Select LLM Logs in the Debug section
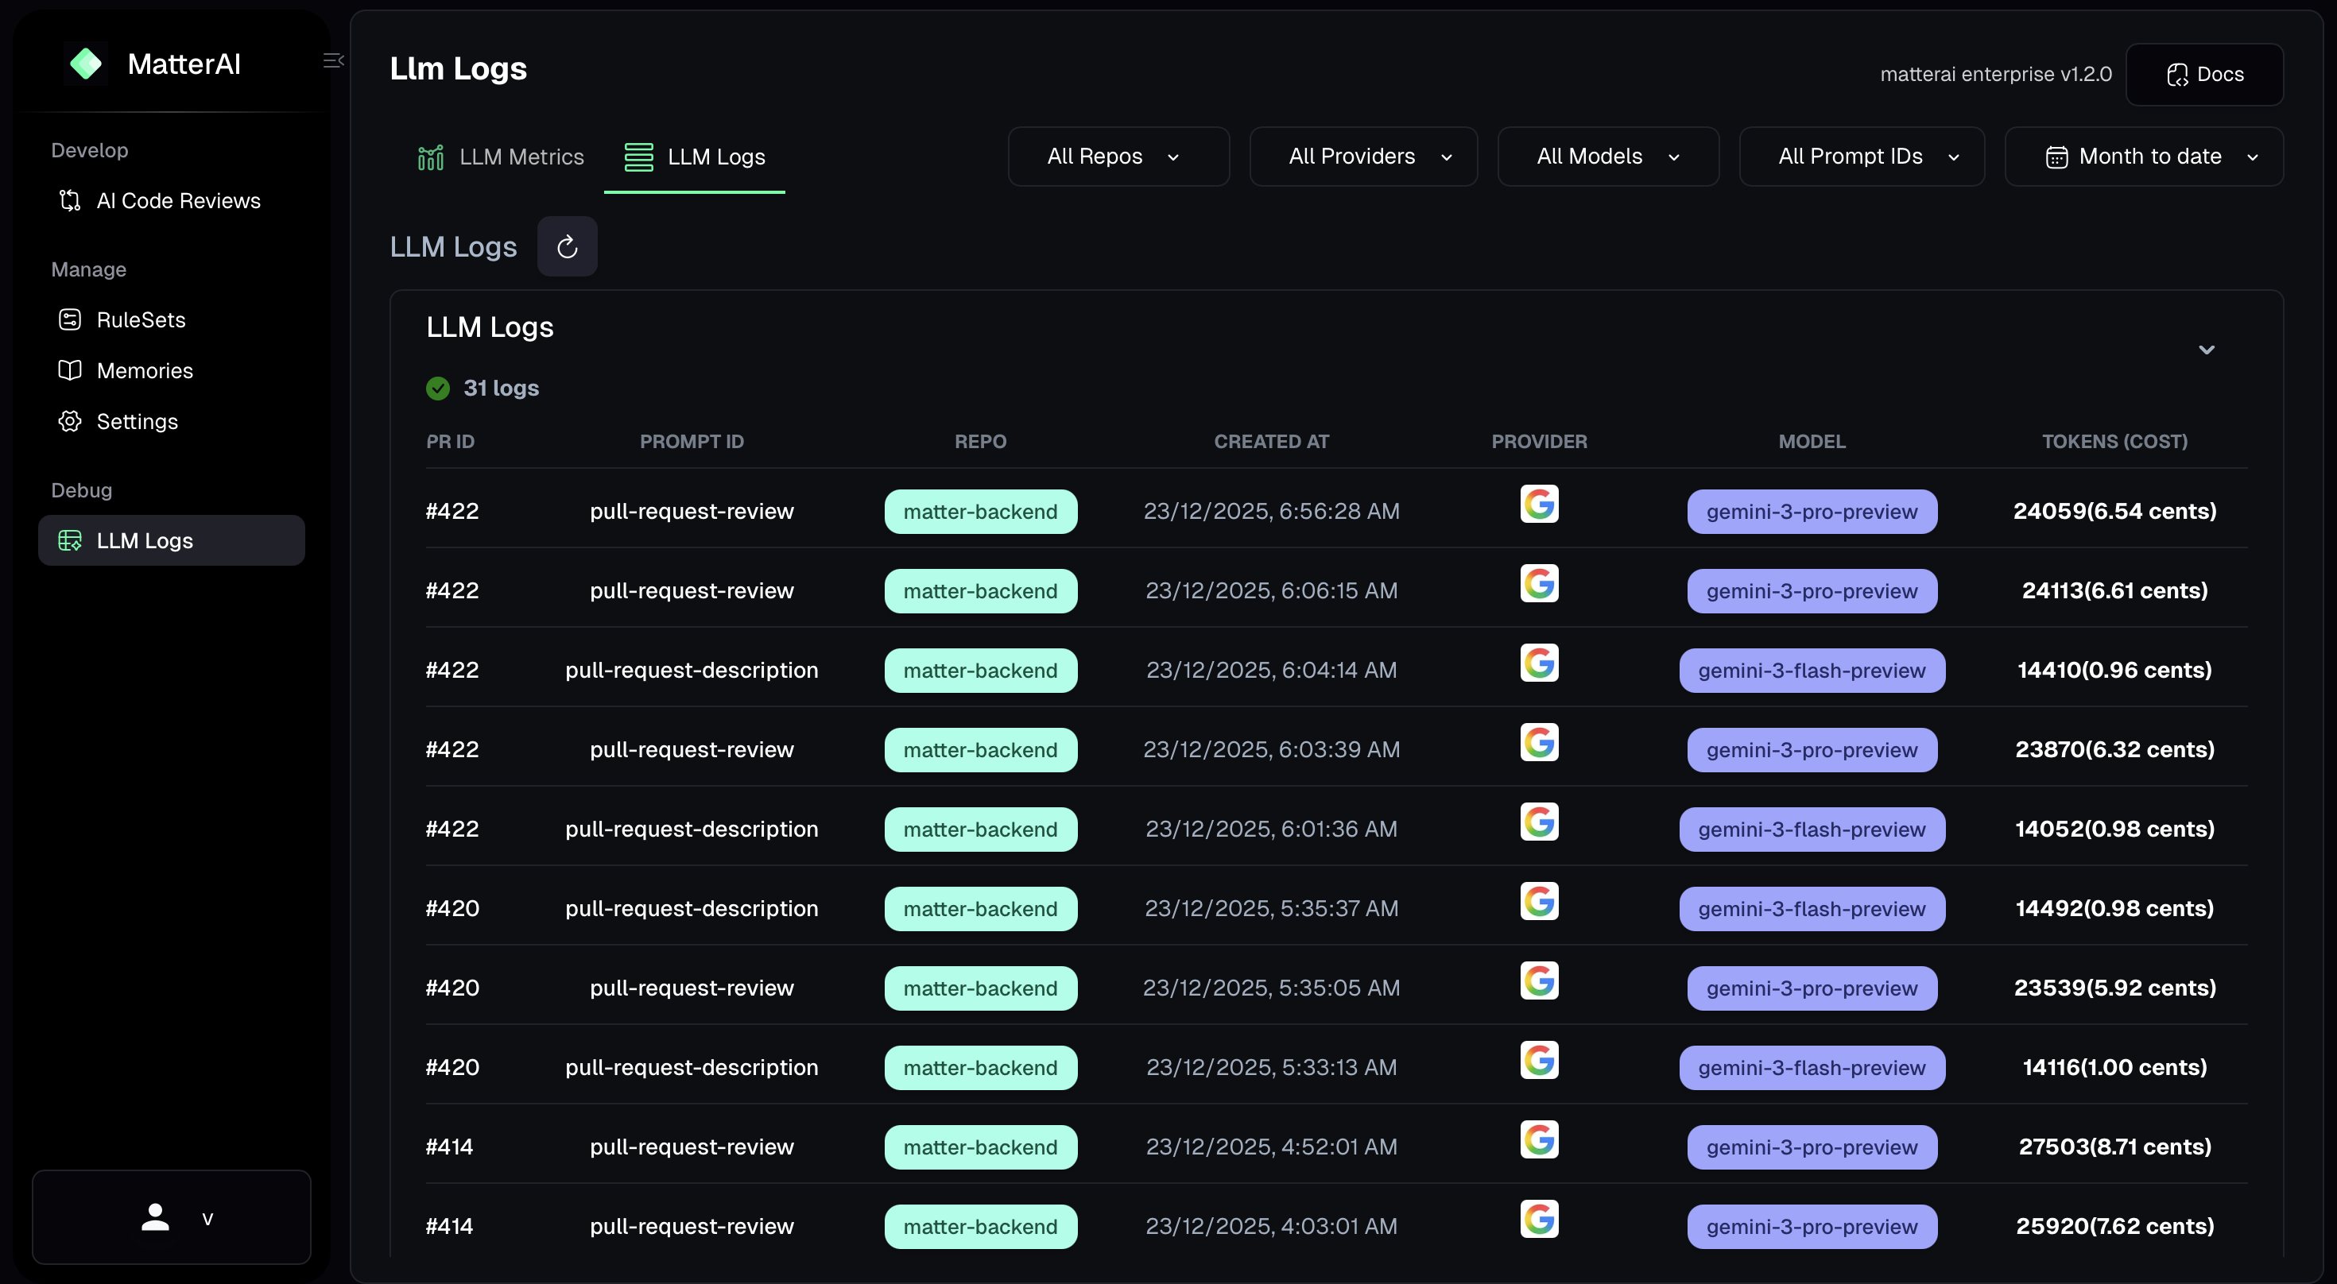The height and width of the screenshot is (1284, 2337). click(x=145, y=540)
